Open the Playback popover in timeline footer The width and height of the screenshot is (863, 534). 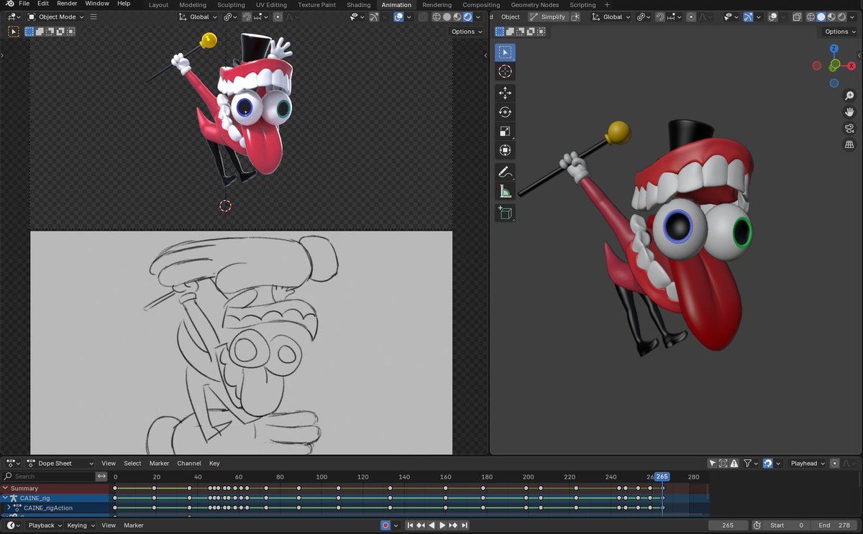44,525
